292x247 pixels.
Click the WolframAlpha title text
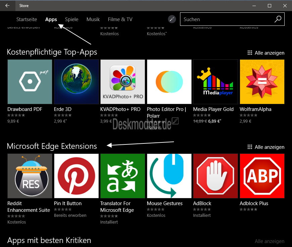(x=255, y=109)
